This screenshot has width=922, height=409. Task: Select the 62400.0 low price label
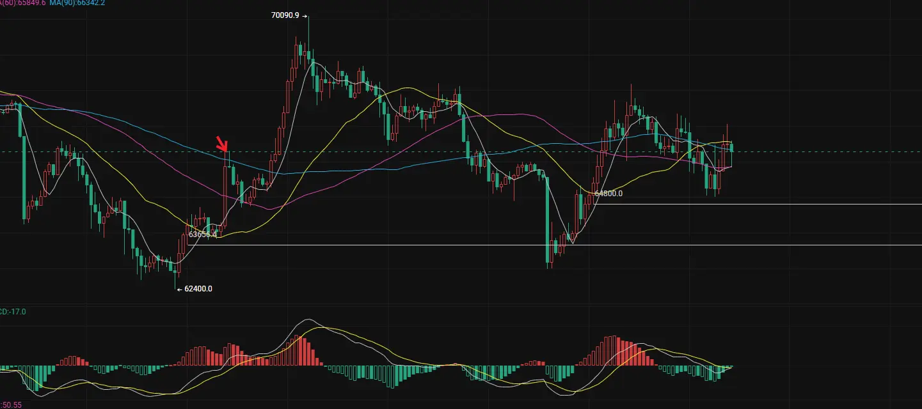[198, 289]
